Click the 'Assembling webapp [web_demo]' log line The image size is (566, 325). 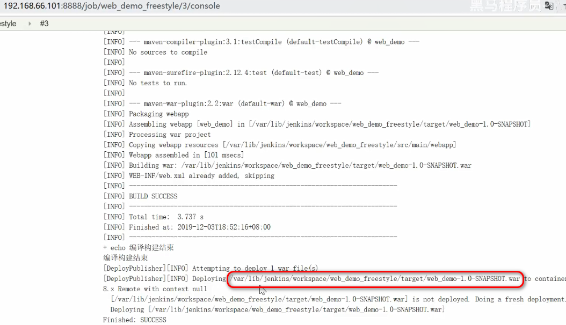coord(317,124)
